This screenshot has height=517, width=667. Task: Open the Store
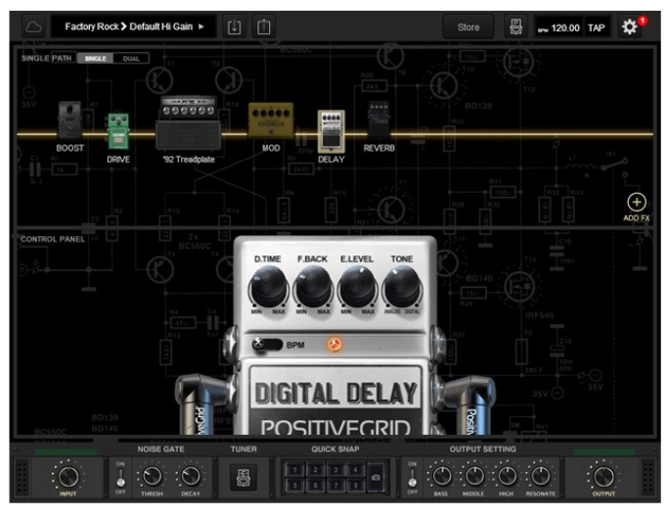click(x=468, y=27)
